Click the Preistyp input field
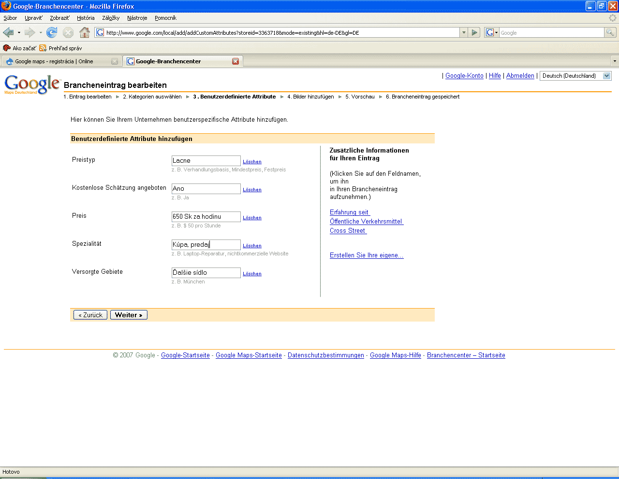 pos(206,161)
